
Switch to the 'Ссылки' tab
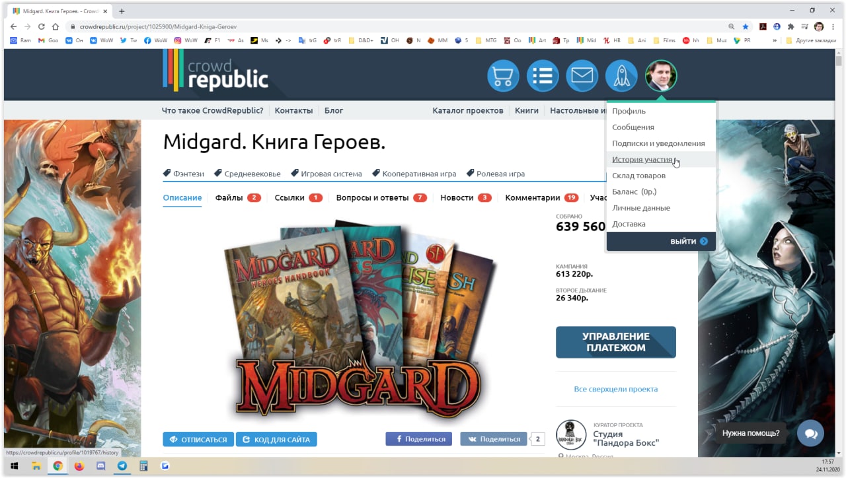coord(299,197)
